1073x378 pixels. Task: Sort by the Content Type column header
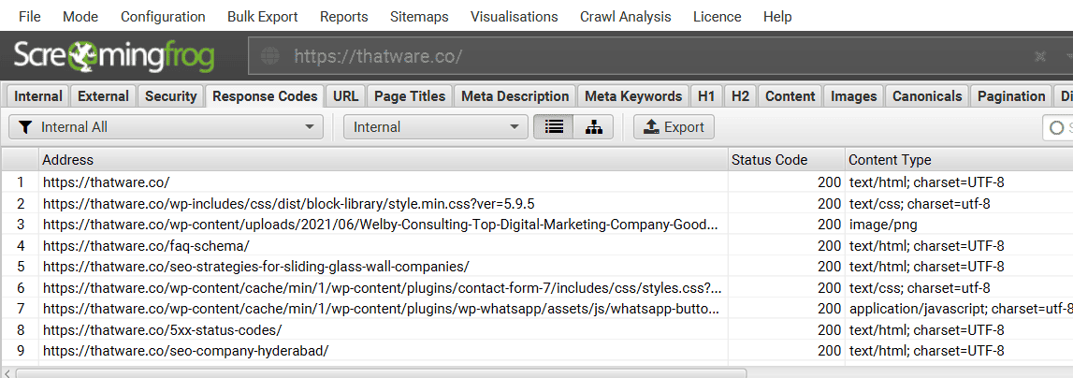959,160
